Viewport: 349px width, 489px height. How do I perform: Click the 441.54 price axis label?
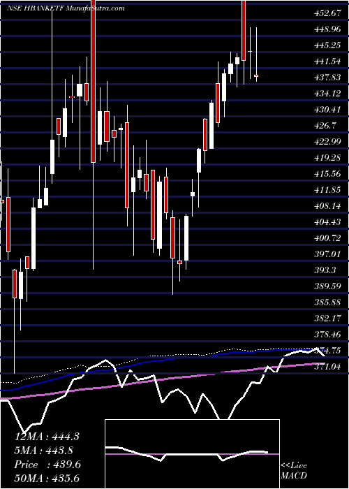327,61
